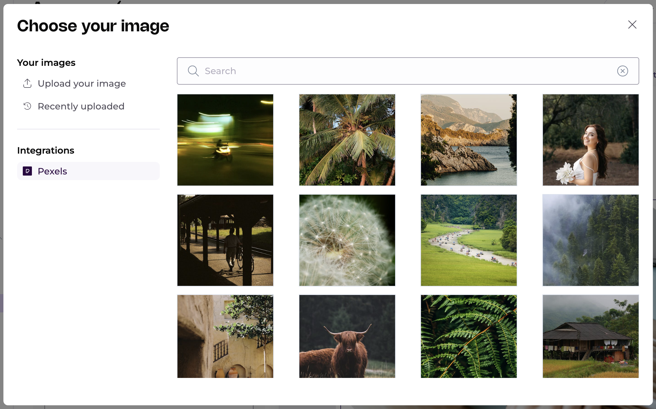Select the blurred motorcycle night photo

[225, 140]
